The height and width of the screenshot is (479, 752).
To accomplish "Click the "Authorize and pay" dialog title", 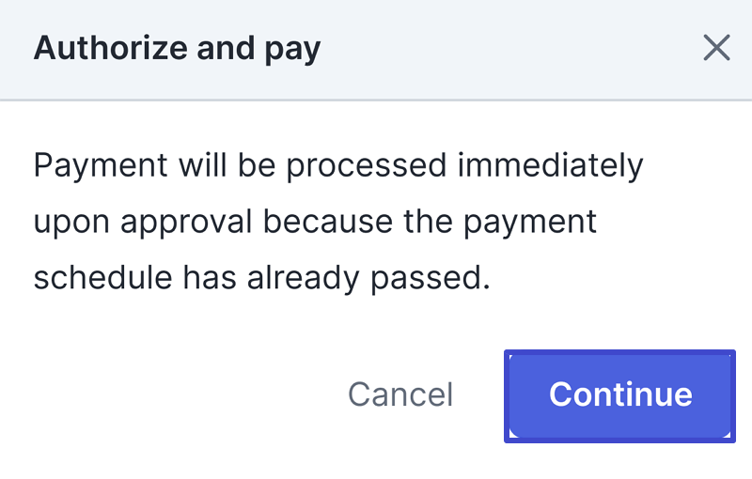I will point(177,48).
